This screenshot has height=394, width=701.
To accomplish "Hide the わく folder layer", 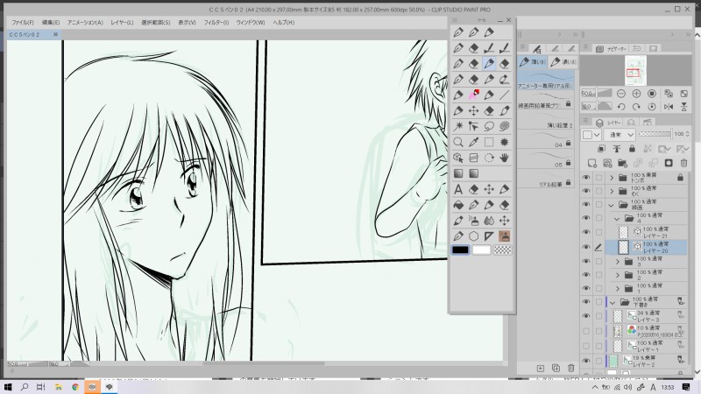I will pyautogui.click(x=585, y=191).
